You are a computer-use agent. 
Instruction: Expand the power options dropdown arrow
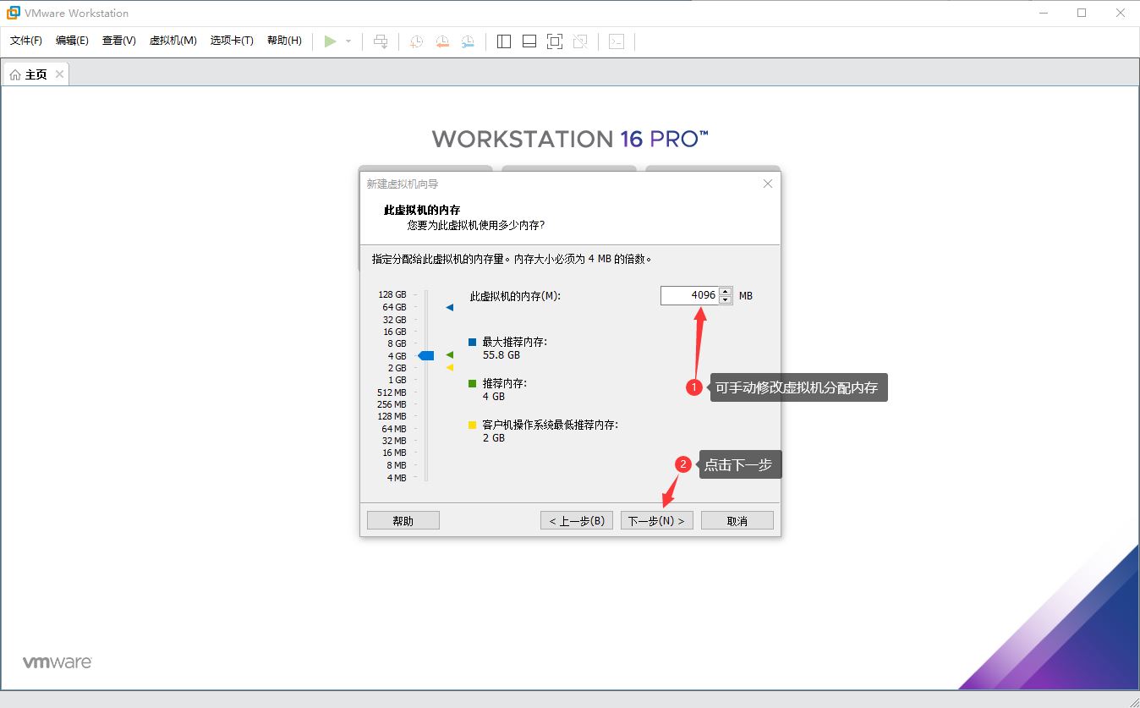pyautogui.click(x=348, y=41)
